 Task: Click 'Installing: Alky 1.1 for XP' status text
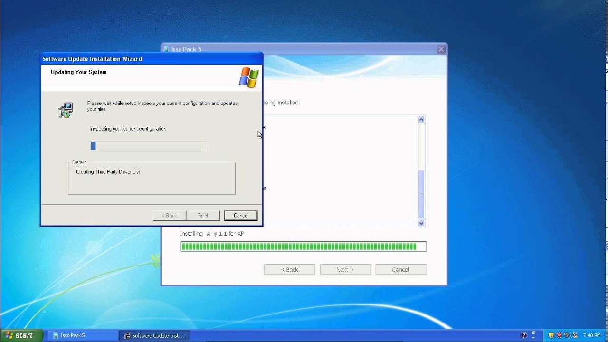(212, 234)
